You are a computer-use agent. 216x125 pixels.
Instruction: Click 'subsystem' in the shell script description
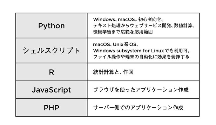(x=129, y=51)
